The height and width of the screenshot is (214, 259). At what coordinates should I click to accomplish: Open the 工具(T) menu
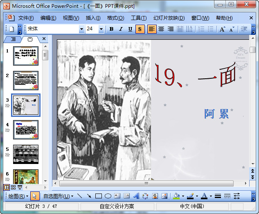tap(139, 18)
